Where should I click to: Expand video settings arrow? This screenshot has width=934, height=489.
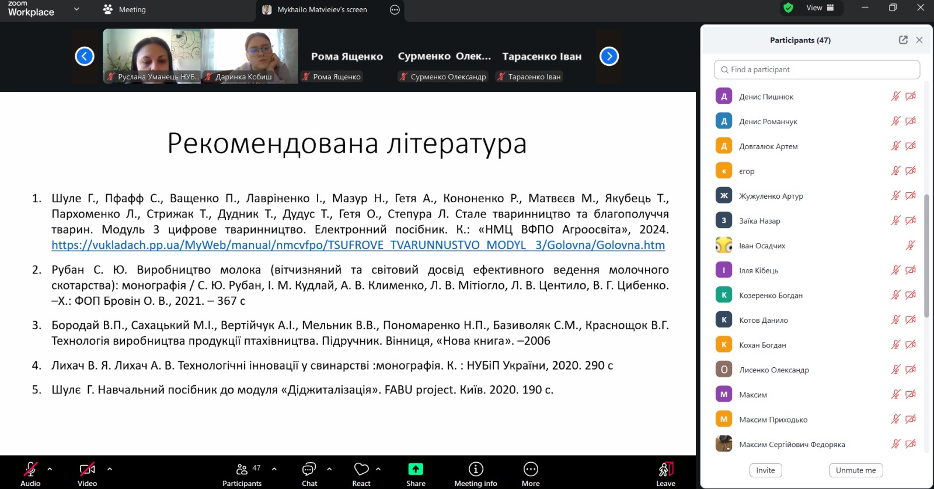point(110,469)
